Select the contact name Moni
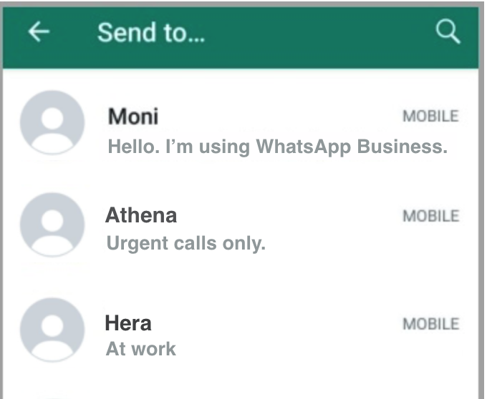This screenshot has width=487, height=399. click(x=133, y=117)
